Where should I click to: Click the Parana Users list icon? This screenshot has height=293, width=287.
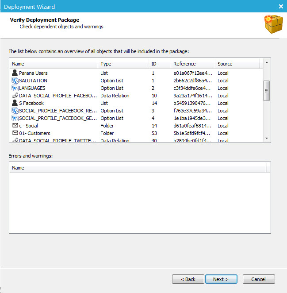tap(15, 73)
